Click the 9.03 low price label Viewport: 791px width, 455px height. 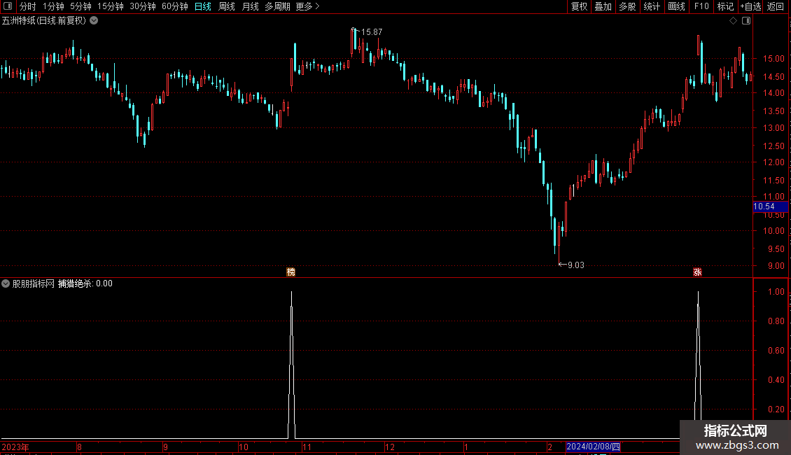pyautogui.click(x=576, y=265)
